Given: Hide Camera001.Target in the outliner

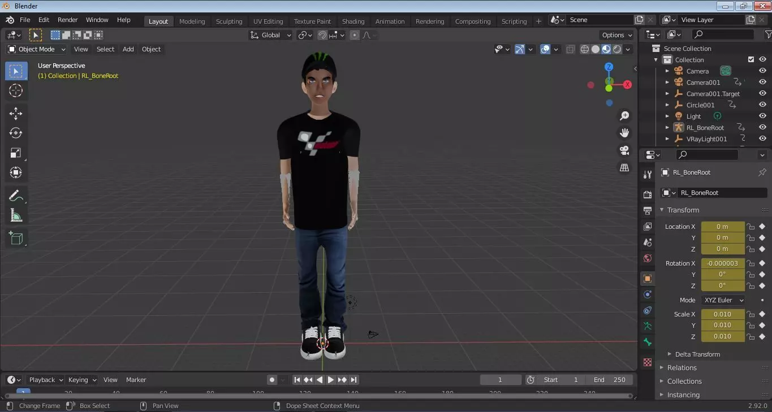Looking at the screenshot, I should coord(762,94).
